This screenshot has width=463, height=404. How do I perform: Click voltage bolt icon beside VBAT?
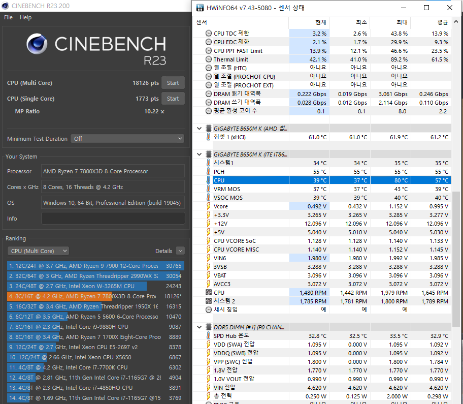[x=209, y=275]
